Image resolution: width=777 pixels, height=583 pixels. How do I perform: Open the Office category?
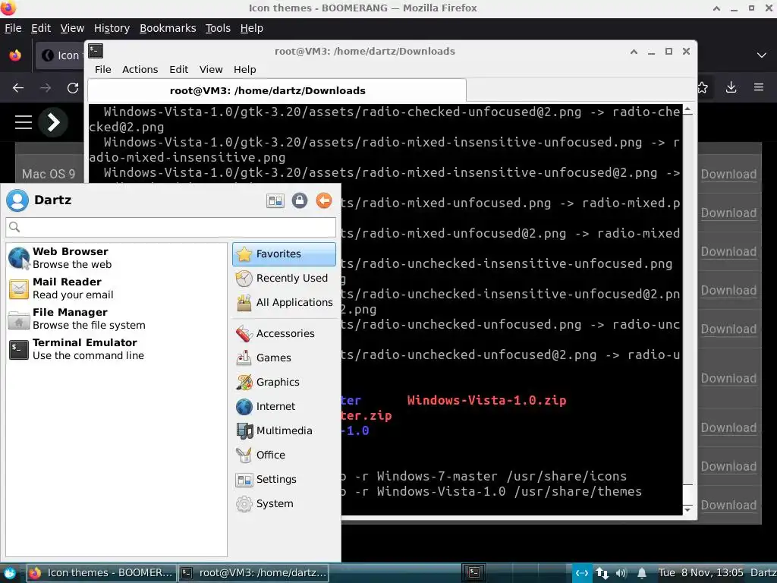tap(284, 455)
